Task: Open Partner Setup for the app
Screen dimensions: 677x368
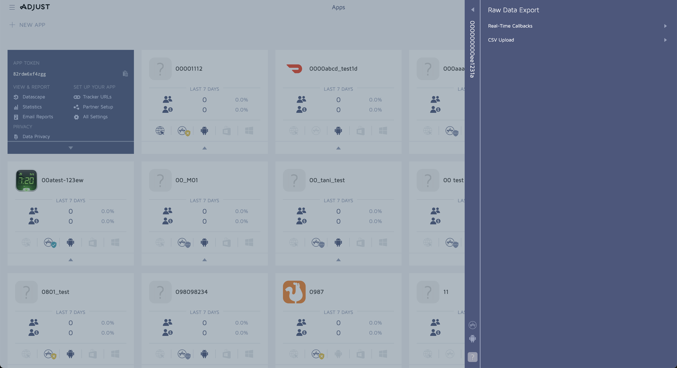Action: pyautogui.click(x=98, y=107)
